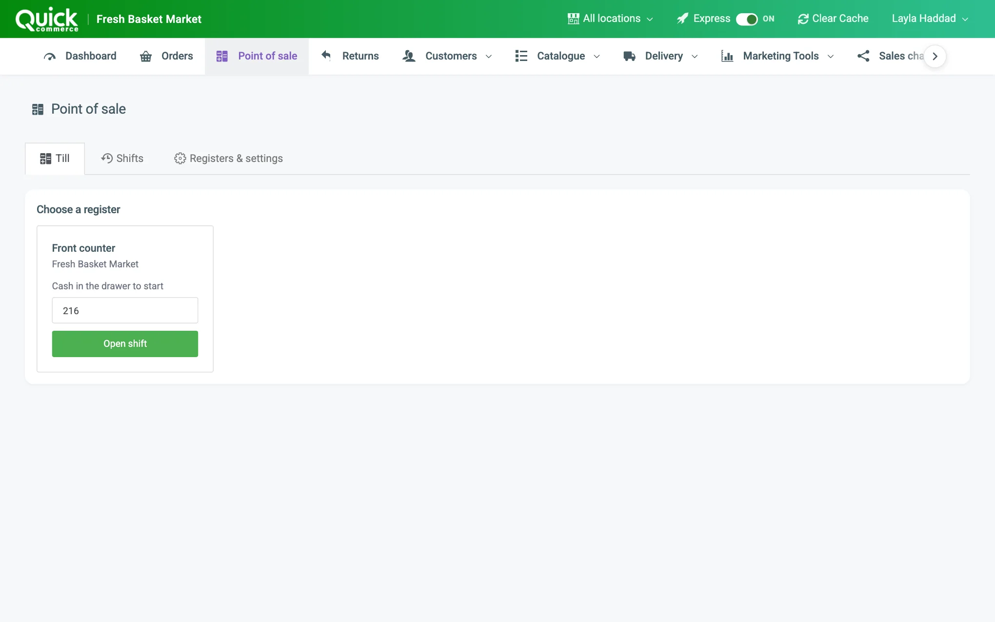Expand the Delivery menu chevron
Screen dimensions: 995x622
[x=695, y=57]
